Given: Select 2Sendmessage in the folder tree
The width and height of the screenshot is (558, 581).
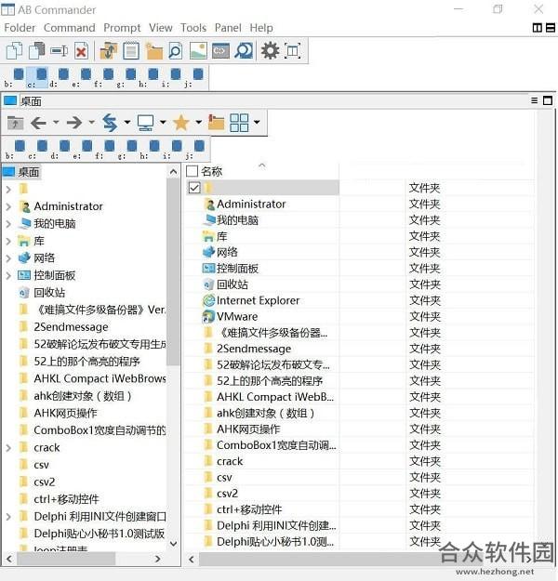Looking at the screenshot, I should coord(71,327).
